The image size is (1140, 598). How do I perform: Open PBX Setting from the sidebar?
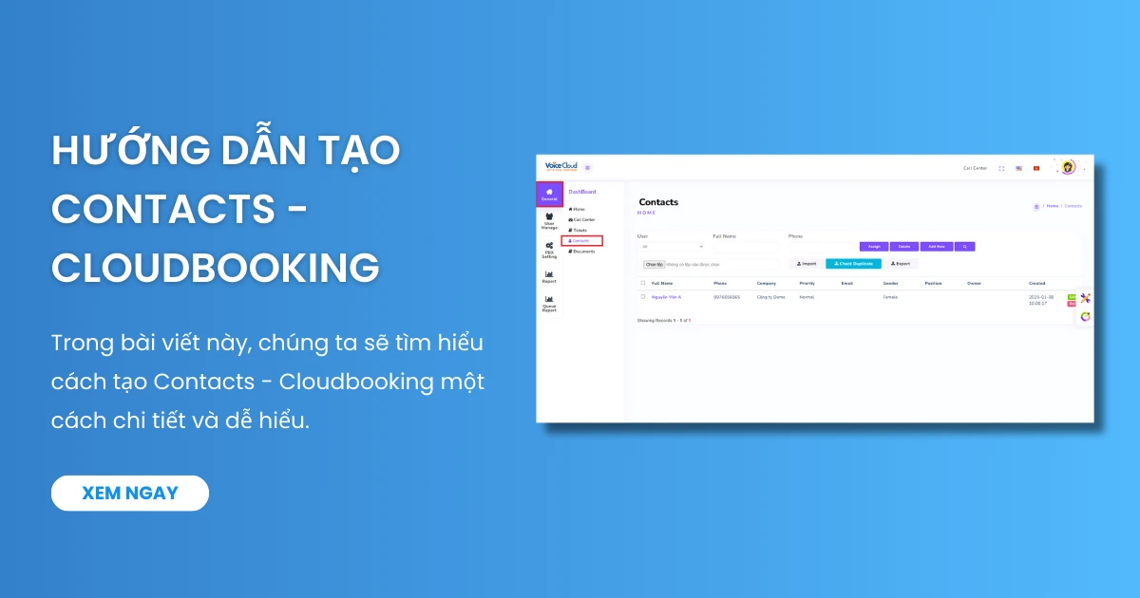pyautogui.click(x=549, y=250)
